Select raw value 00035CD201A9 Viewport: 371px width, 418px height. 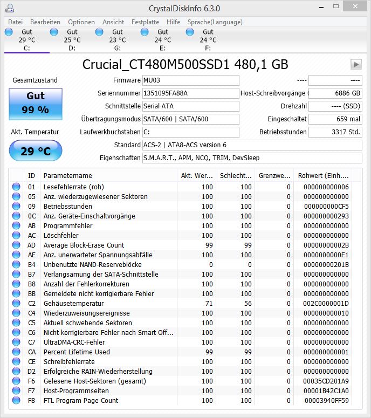pyautogui.click(x=326, y=381)
